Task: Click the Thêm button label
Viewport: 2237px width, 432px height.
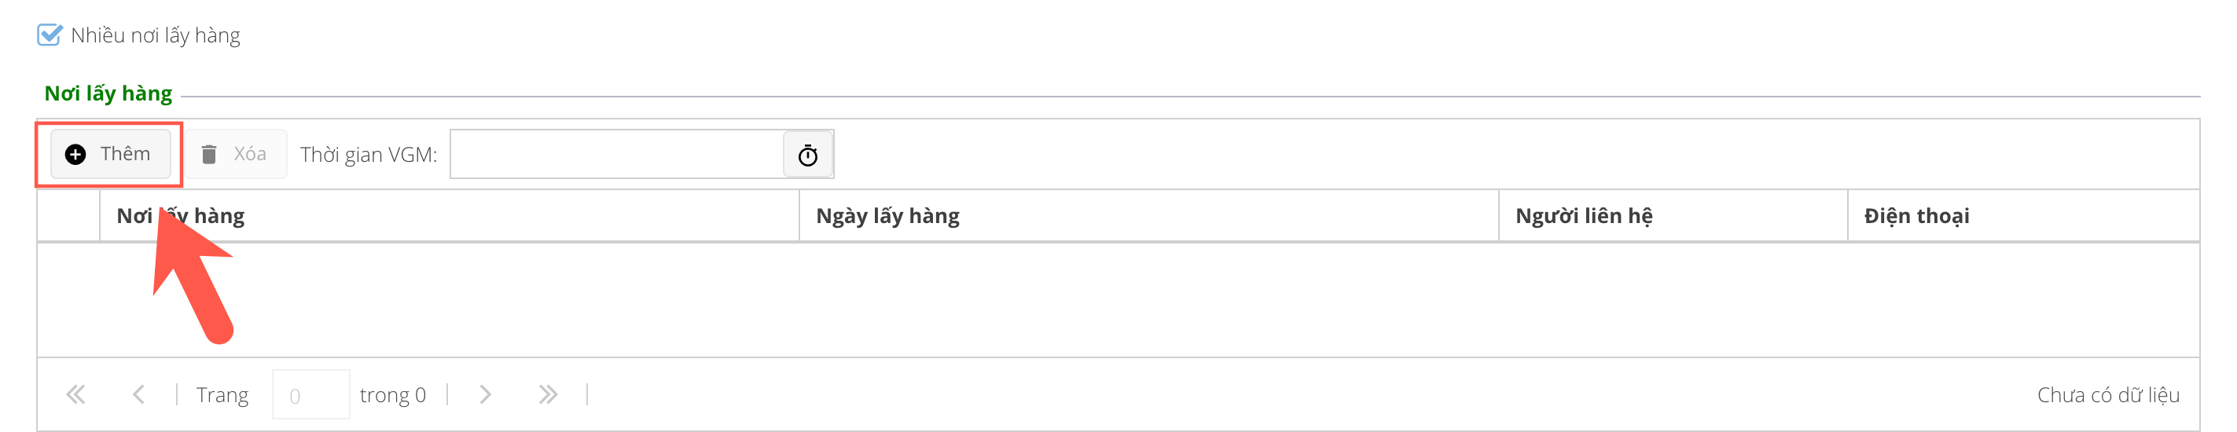Action: click(125, 153)
